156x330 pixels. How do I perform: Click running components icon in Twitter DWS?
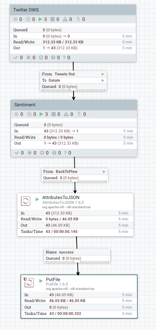pyautogui.click(x=40, y=19)
